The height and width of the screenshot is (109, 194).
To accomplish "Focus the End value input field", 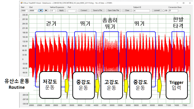I will coord(33,11).
